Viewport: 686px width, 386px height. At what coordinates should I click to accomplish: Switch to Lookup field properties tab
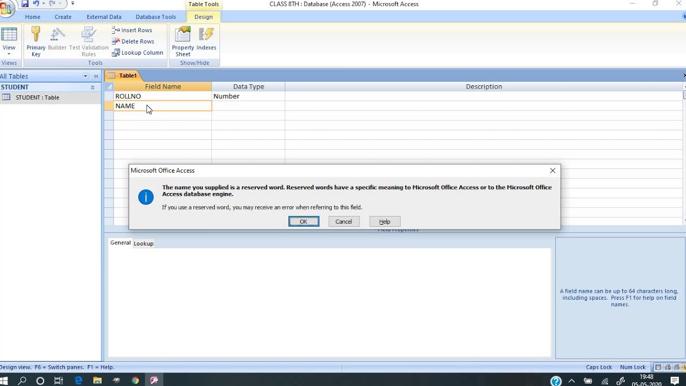[143, 243]
